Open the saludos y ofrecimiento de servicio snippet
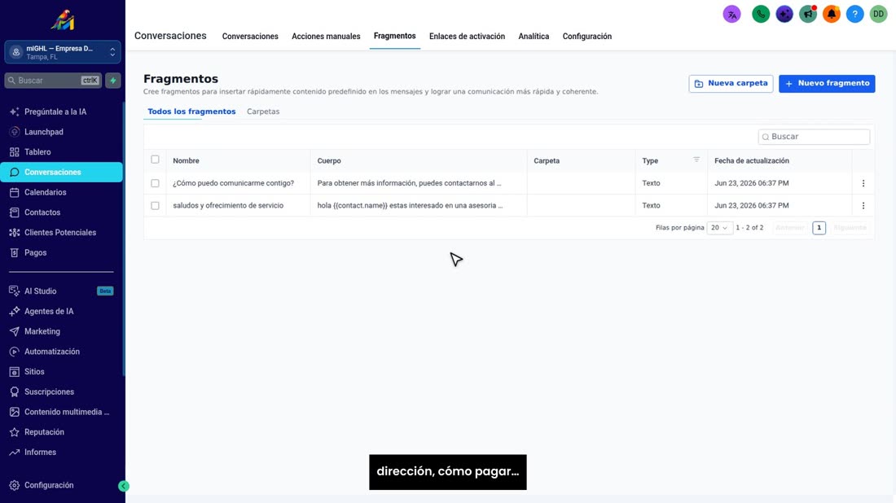The width and height of the screenshot is (896, 503). [x=228, y=206]
